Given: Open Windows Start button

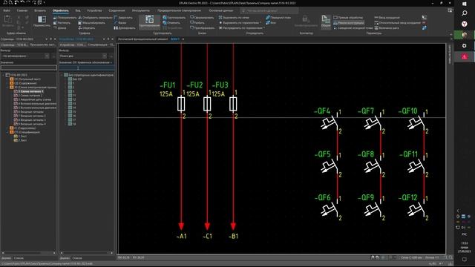Looking at the screenshot, I should pyautogui.click(x=465, y=4).
